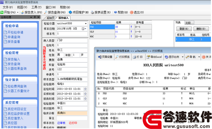Pin the 业务处理 panel with the pin icon
The image size is (212, 129).
click(35, 17)
